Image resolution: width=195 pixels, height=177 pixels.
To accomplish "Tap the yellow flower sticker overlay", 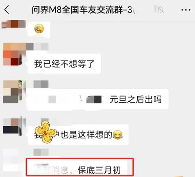I will (x=46, y=132).
